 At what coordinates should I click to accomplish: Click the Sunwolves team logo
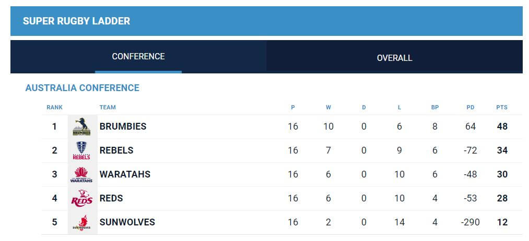[81, 222]
